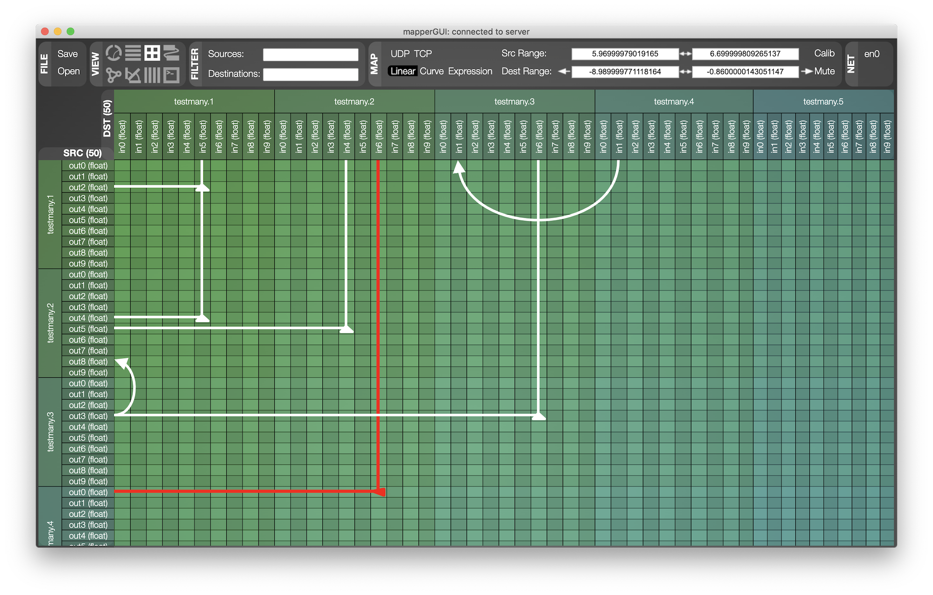Toggle Mute on the selected map
Viewport: 933px width, 595px height.
point(824,71)
